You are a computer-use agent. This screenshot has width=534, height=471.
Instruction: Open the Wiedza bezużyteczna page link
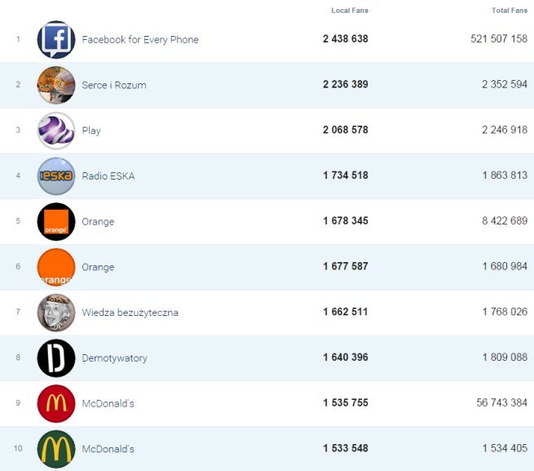click(130, 313)
